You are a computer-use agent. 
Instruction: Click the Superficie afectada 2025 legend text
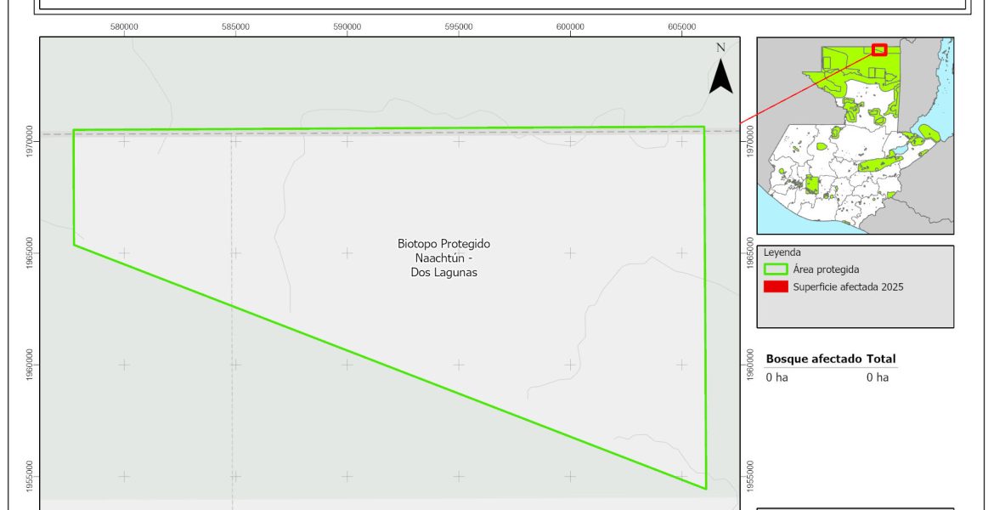[847, 286]
